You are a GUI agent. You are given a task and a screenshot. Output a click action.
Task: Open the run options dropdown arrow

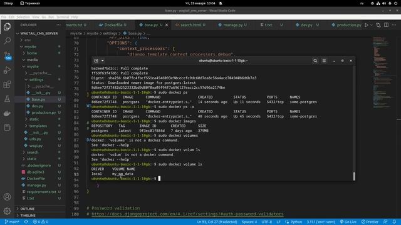pyautogui.click(x=372, y=25)
